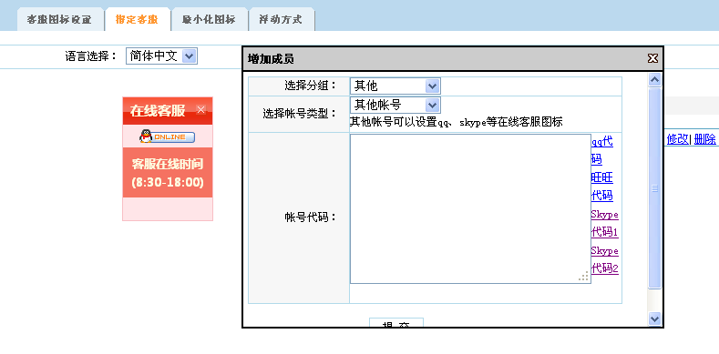Click the textarea resize grip corner

(x=584, y=277)
